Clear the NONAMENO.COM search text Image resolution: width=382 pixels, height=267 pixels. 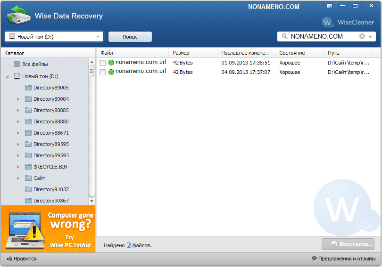tap(362, 36)
